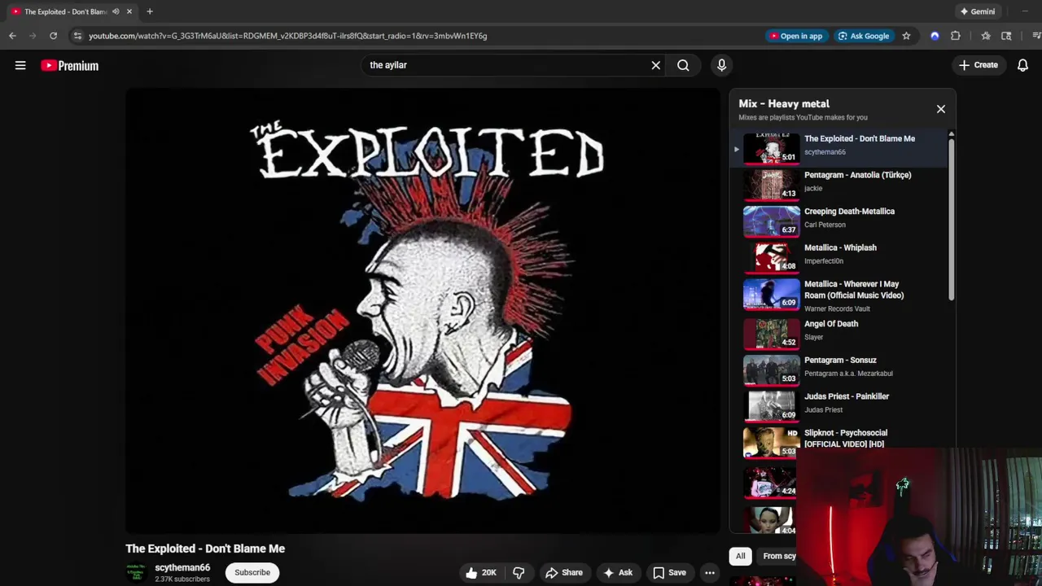Open the tab search icon in toolbar
Image resolution: width=1042 pixels, height=586 pixels.
point(1006,36)
